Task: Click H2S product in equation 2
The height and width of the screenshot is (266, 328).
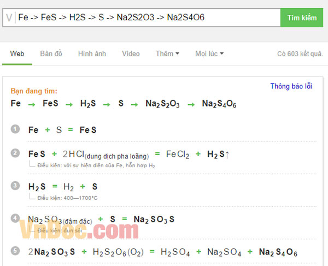Action: click(218, 155)
